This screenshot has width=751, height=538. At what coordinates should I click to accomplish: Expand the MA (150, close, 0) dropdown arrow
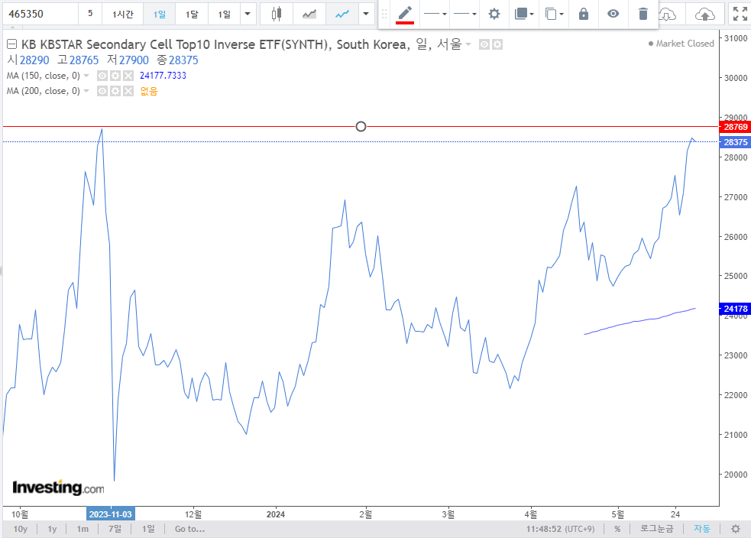(86, 76)
